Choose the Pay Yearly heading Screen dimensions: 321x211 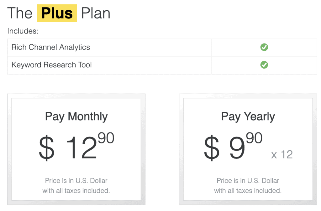[x=248, y=116]
